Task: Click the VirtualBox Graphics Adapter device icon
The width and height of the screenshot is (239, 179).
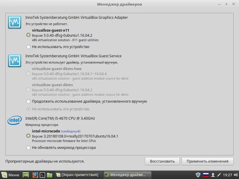Action: [x=15, y=22]
